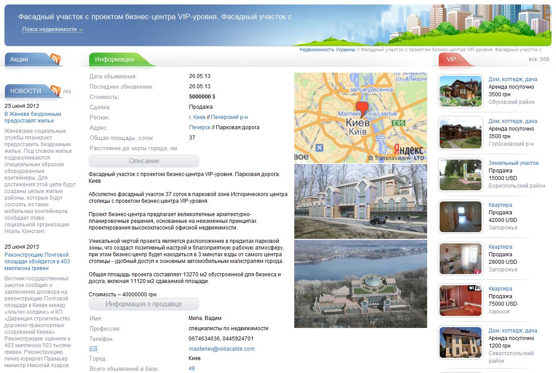Open thumbnail of Обуховский район wooden cottage

(x=461, y=91)
